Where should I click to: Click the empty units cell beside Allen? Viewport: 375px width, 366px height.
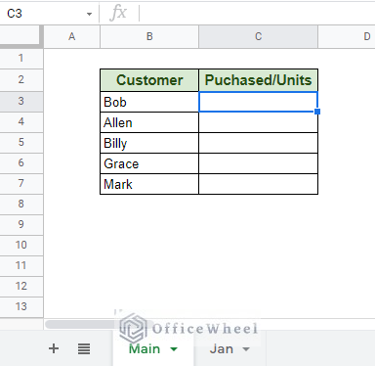[x=258, y=122]
